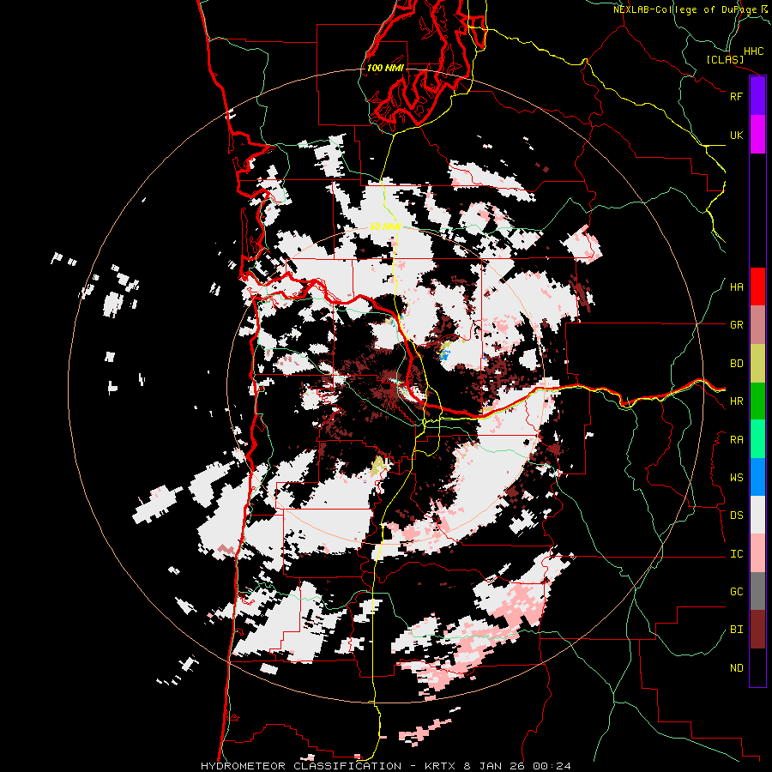Click the 'GR' legend label
The width and height of the screenshot is (772, 772).
tap(736, 325)
